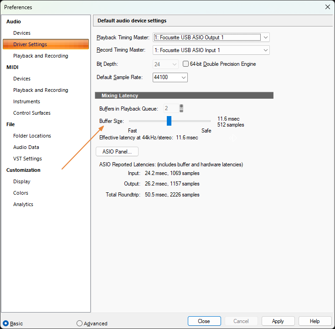
Task: Close Preferences window with X
Action: click(x=328, y=7)
